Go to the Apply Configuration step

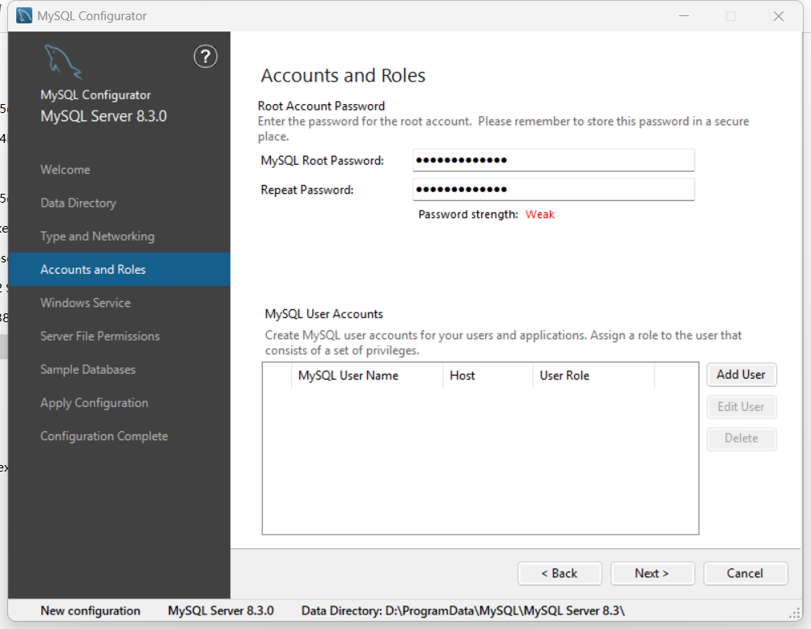pos(94,403)
